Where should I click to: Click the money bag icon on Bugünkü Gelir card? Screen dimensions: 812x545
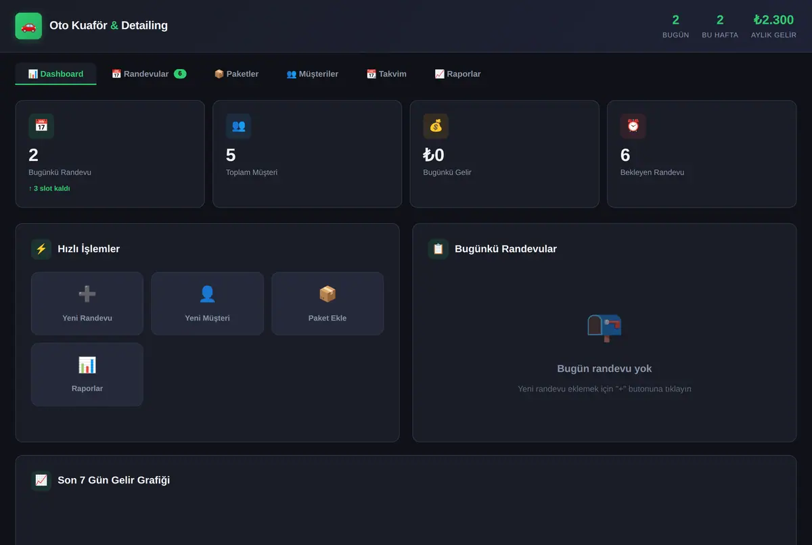436,126
